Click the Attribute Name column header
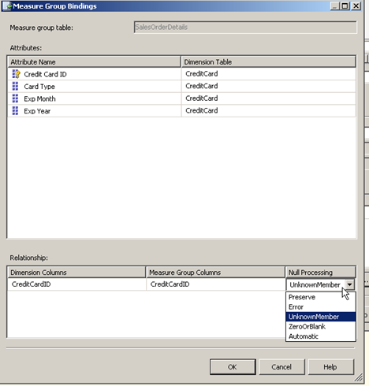 coord(94,62)
